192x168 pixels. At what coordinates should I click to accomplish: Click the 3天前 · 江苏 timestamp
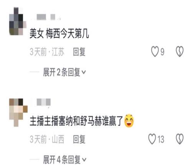pyautogui.click(x=47, y=52)
